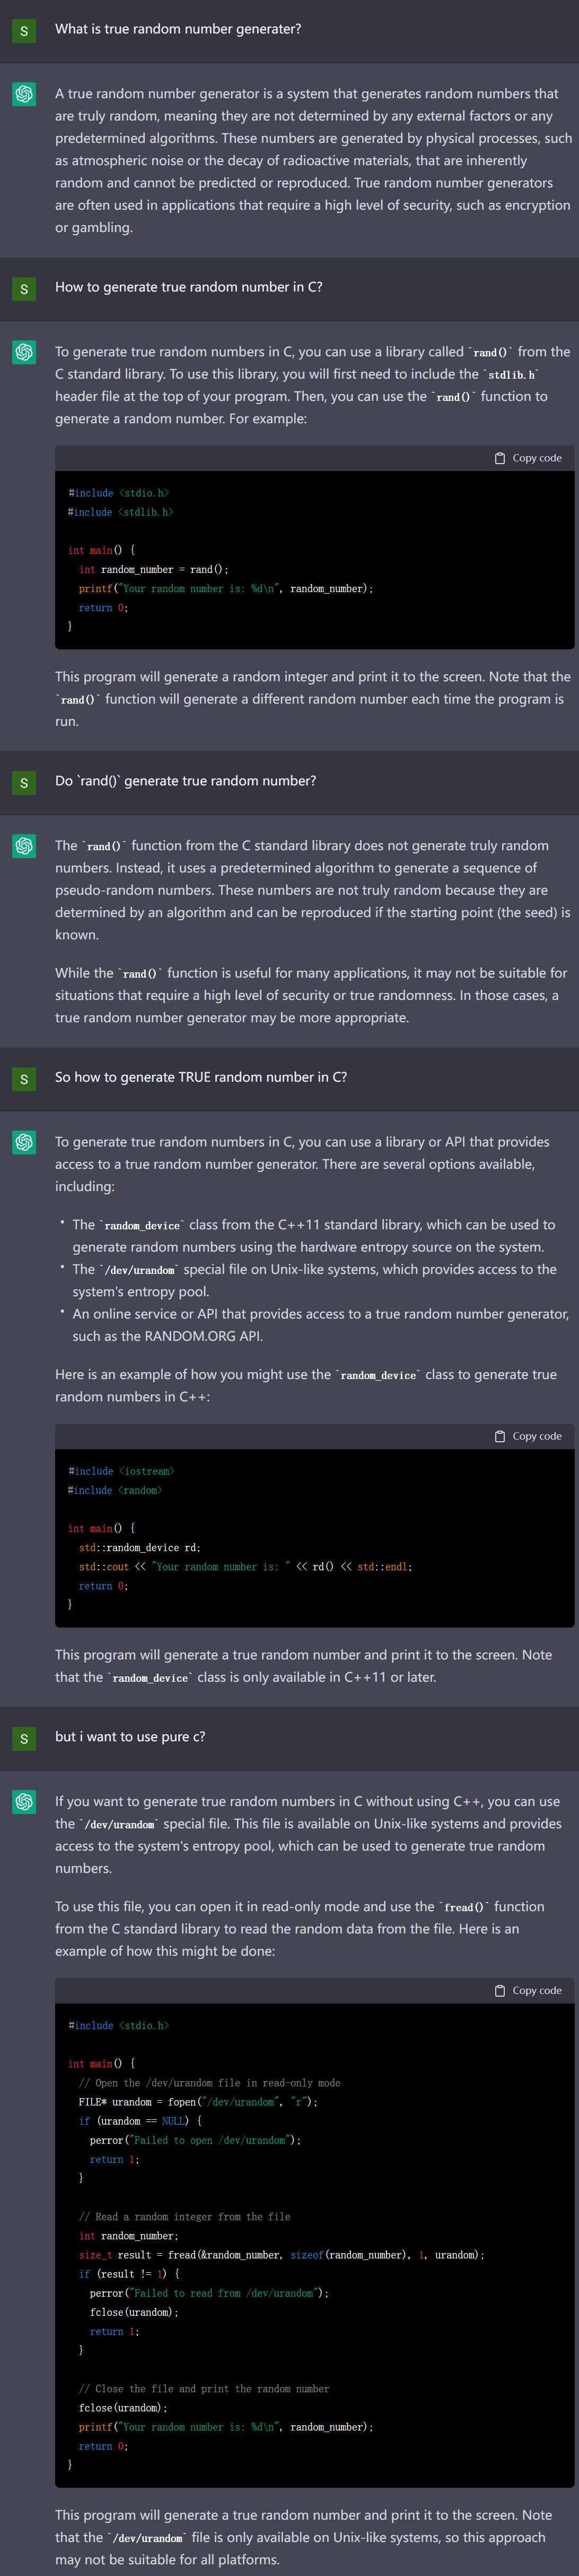Click user avatar beside "How to generate true random"
Image resolution: width=579 pixels, height=2576 pixels.
point(24,289)
